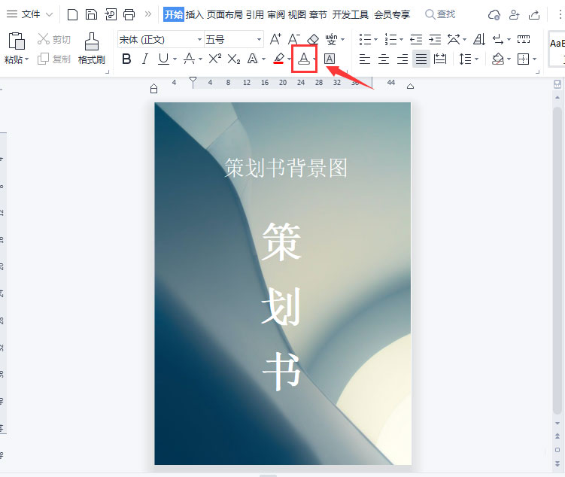Viewport: 565px width, 477px height.
Task: Open the 引用 tab
Action: point(255,14)
